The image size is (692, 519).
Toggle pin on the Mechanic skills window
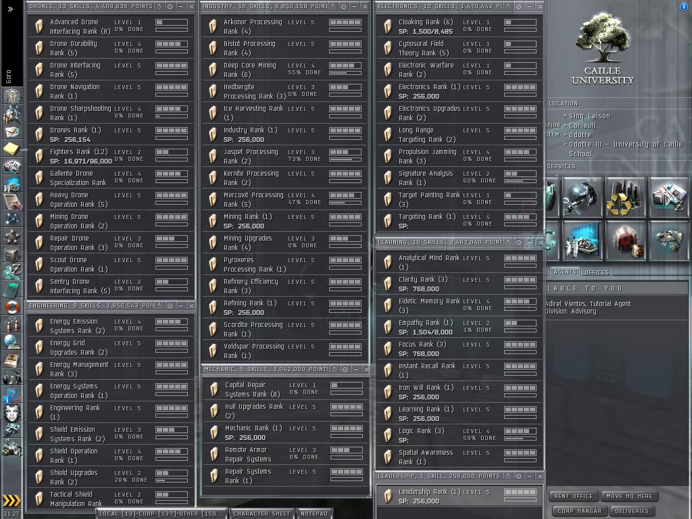point(345,369)
